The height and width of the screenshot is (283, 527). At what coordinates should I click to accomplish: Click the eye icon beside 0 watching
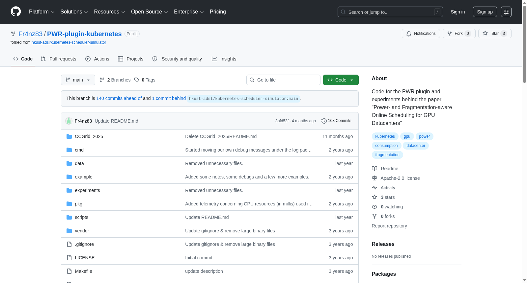tap(374, 207)
